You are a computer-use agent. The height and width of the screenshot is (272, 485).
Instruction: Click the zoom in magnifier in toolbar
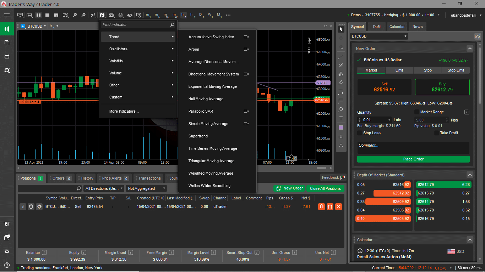[x=83, y=15]
